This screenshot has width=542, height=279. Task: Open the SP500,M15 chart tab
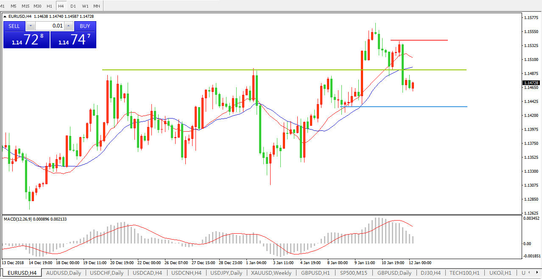[x=354, y=273]
